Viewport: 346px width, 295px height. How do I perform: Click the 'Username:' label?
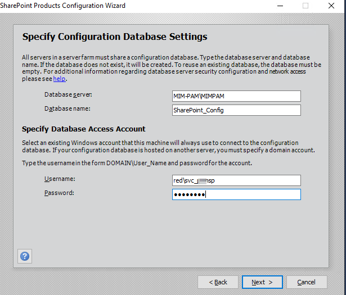tap(60, 179)
